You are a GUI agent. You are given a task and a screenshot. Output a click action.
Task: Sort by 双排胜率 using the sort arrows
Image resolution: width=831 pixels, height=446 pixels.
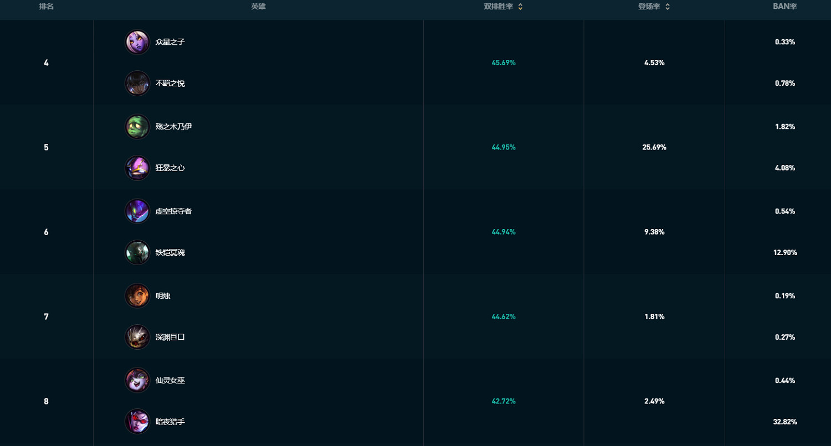[x=520, y=7]
